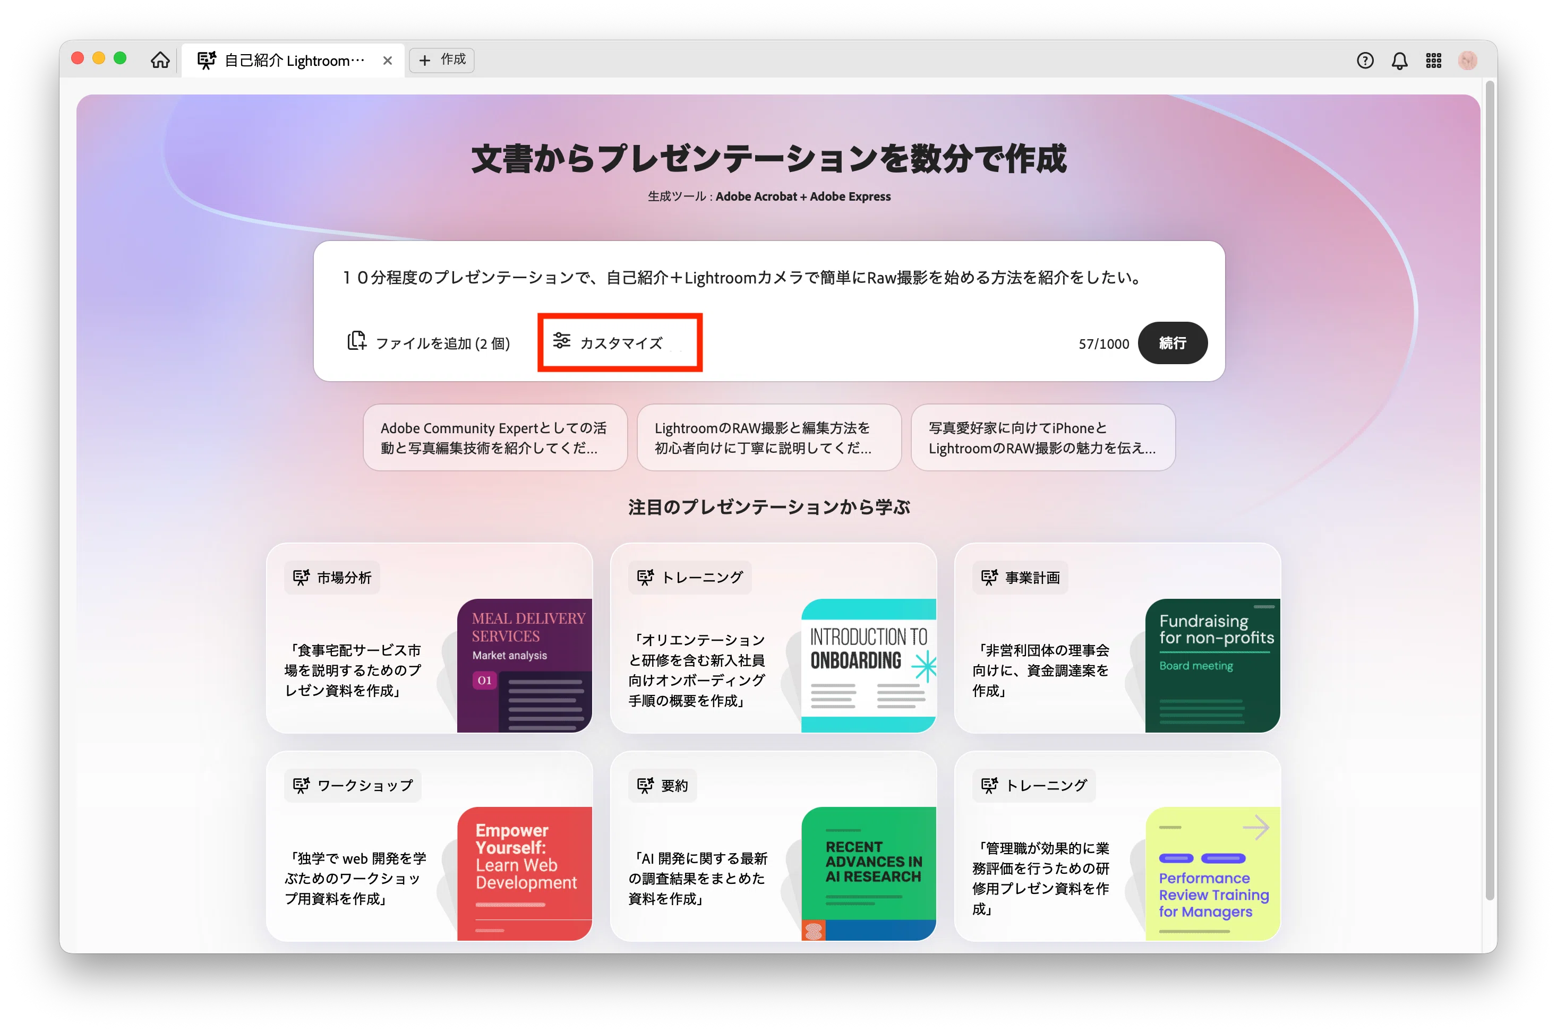
Task: Choose 写真愛好家に向けてiPhone suggestion chip
Action: pyautogui.click(x=1043, y=437)
